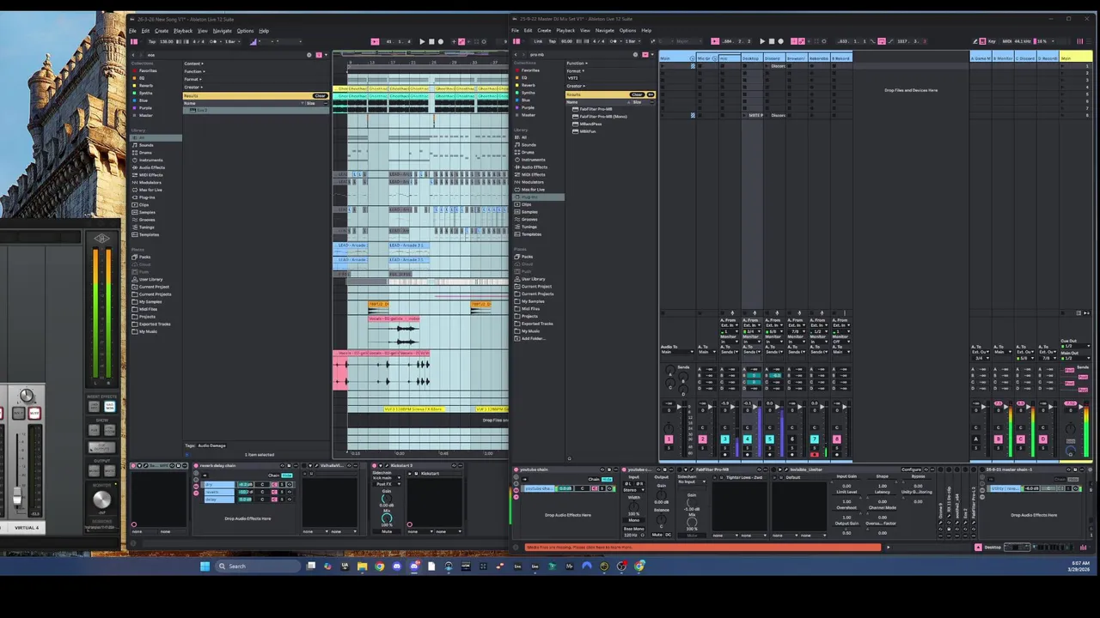Collapse the Format filter in Master DJ Mix Set browser

575,71
